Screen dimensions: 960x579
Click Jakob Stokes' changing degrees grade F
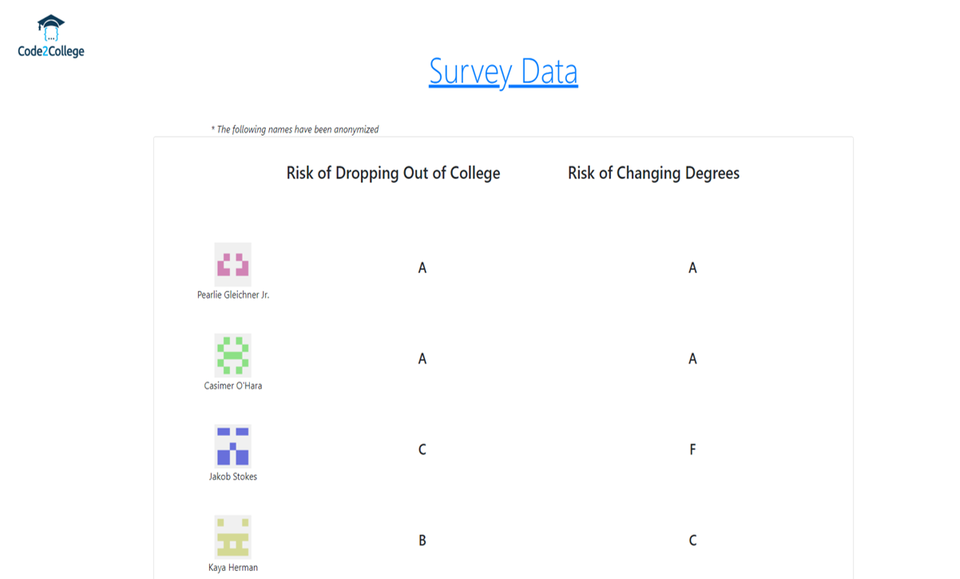(692, 450)
